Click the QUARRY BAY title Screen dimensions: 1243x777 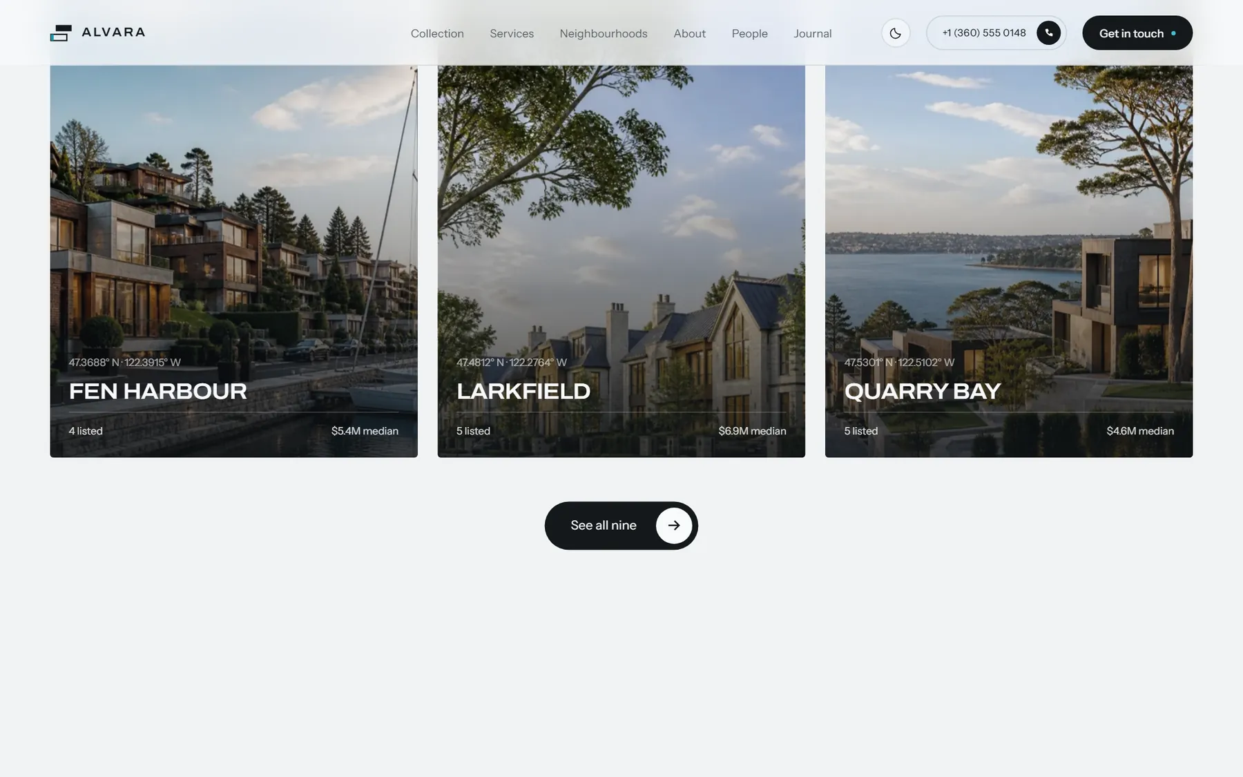point(923,391)
